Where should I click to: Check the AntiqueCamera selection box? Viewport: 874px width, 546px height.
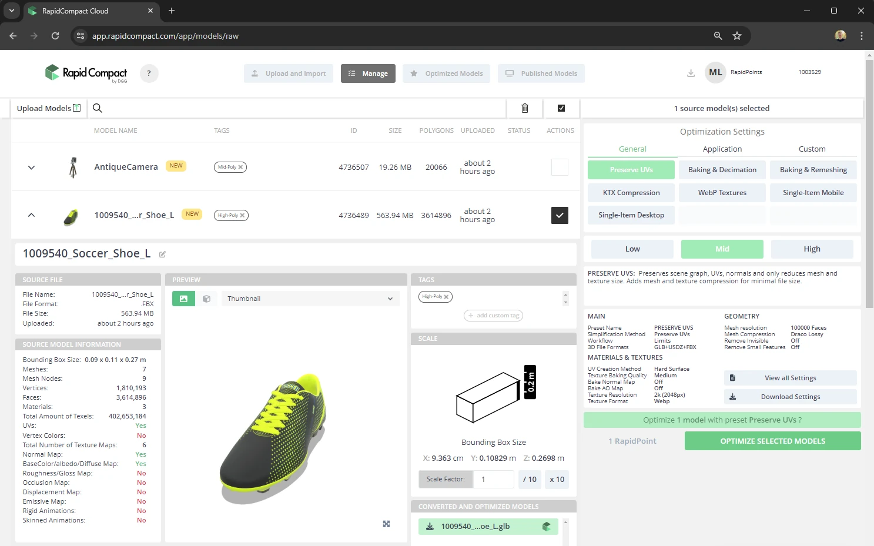[560, 168]
